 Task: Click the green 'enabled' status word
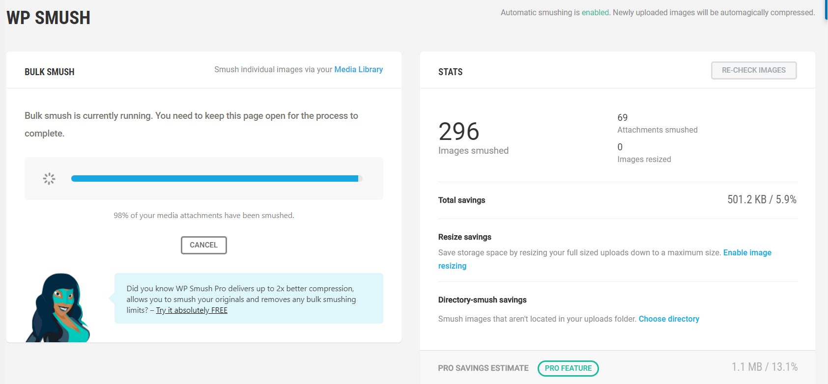click(595, 13)
